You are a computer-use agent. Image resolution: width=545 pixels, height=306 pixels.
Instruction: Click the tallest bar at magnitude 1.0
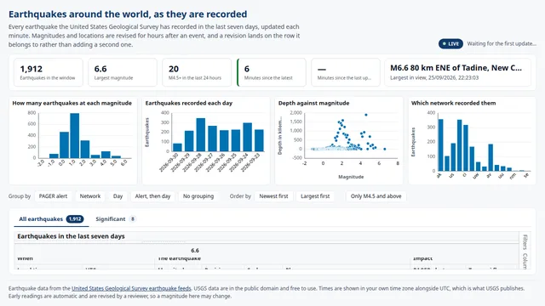coord(74,136)
